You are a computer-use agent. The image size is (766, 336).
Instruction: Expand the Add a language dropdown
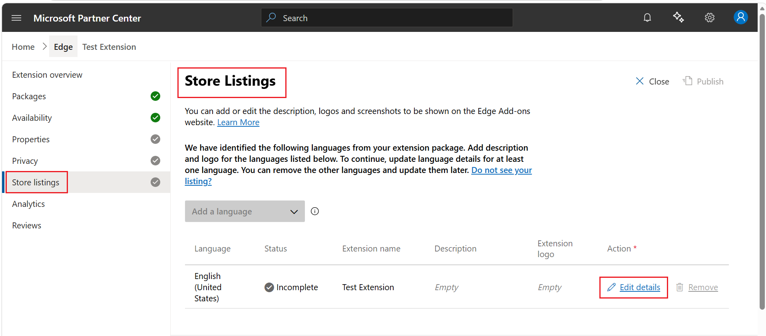(x=245, y=211)
